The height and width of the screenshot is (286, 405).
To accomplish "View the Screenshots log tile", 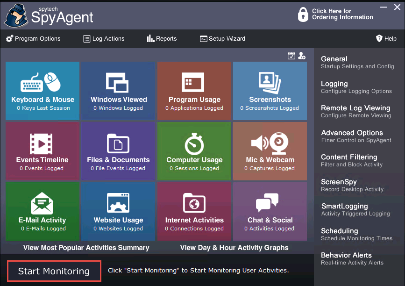I will point(270,91).
